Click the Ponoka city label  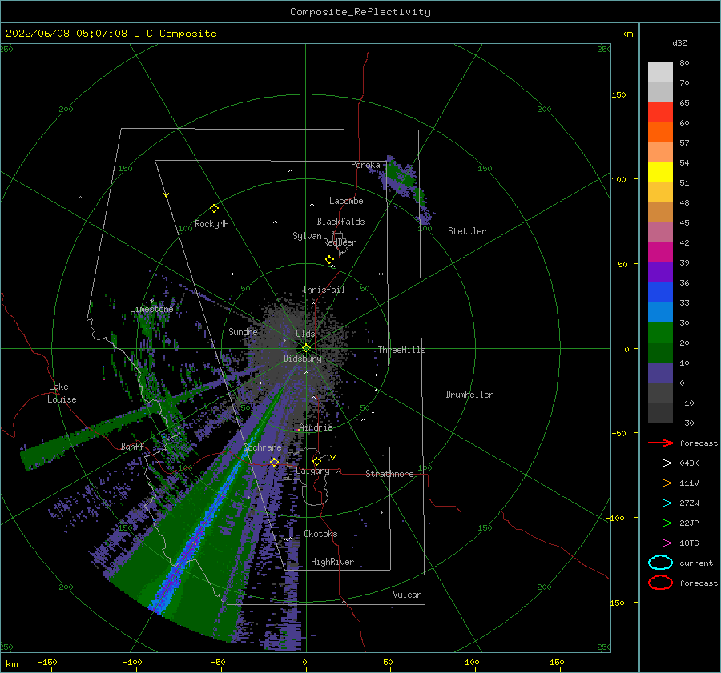click(365, 165)
